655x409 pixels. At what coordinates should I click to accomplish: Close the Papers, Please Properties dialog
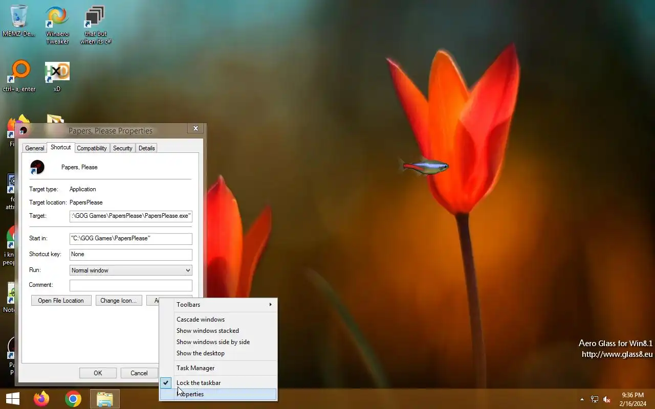pyautogui.click(x=195, y=128)
